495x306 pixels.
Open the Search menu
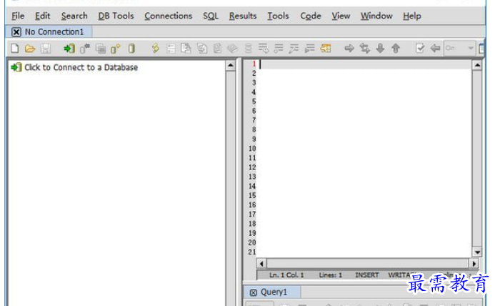point(74,16)
